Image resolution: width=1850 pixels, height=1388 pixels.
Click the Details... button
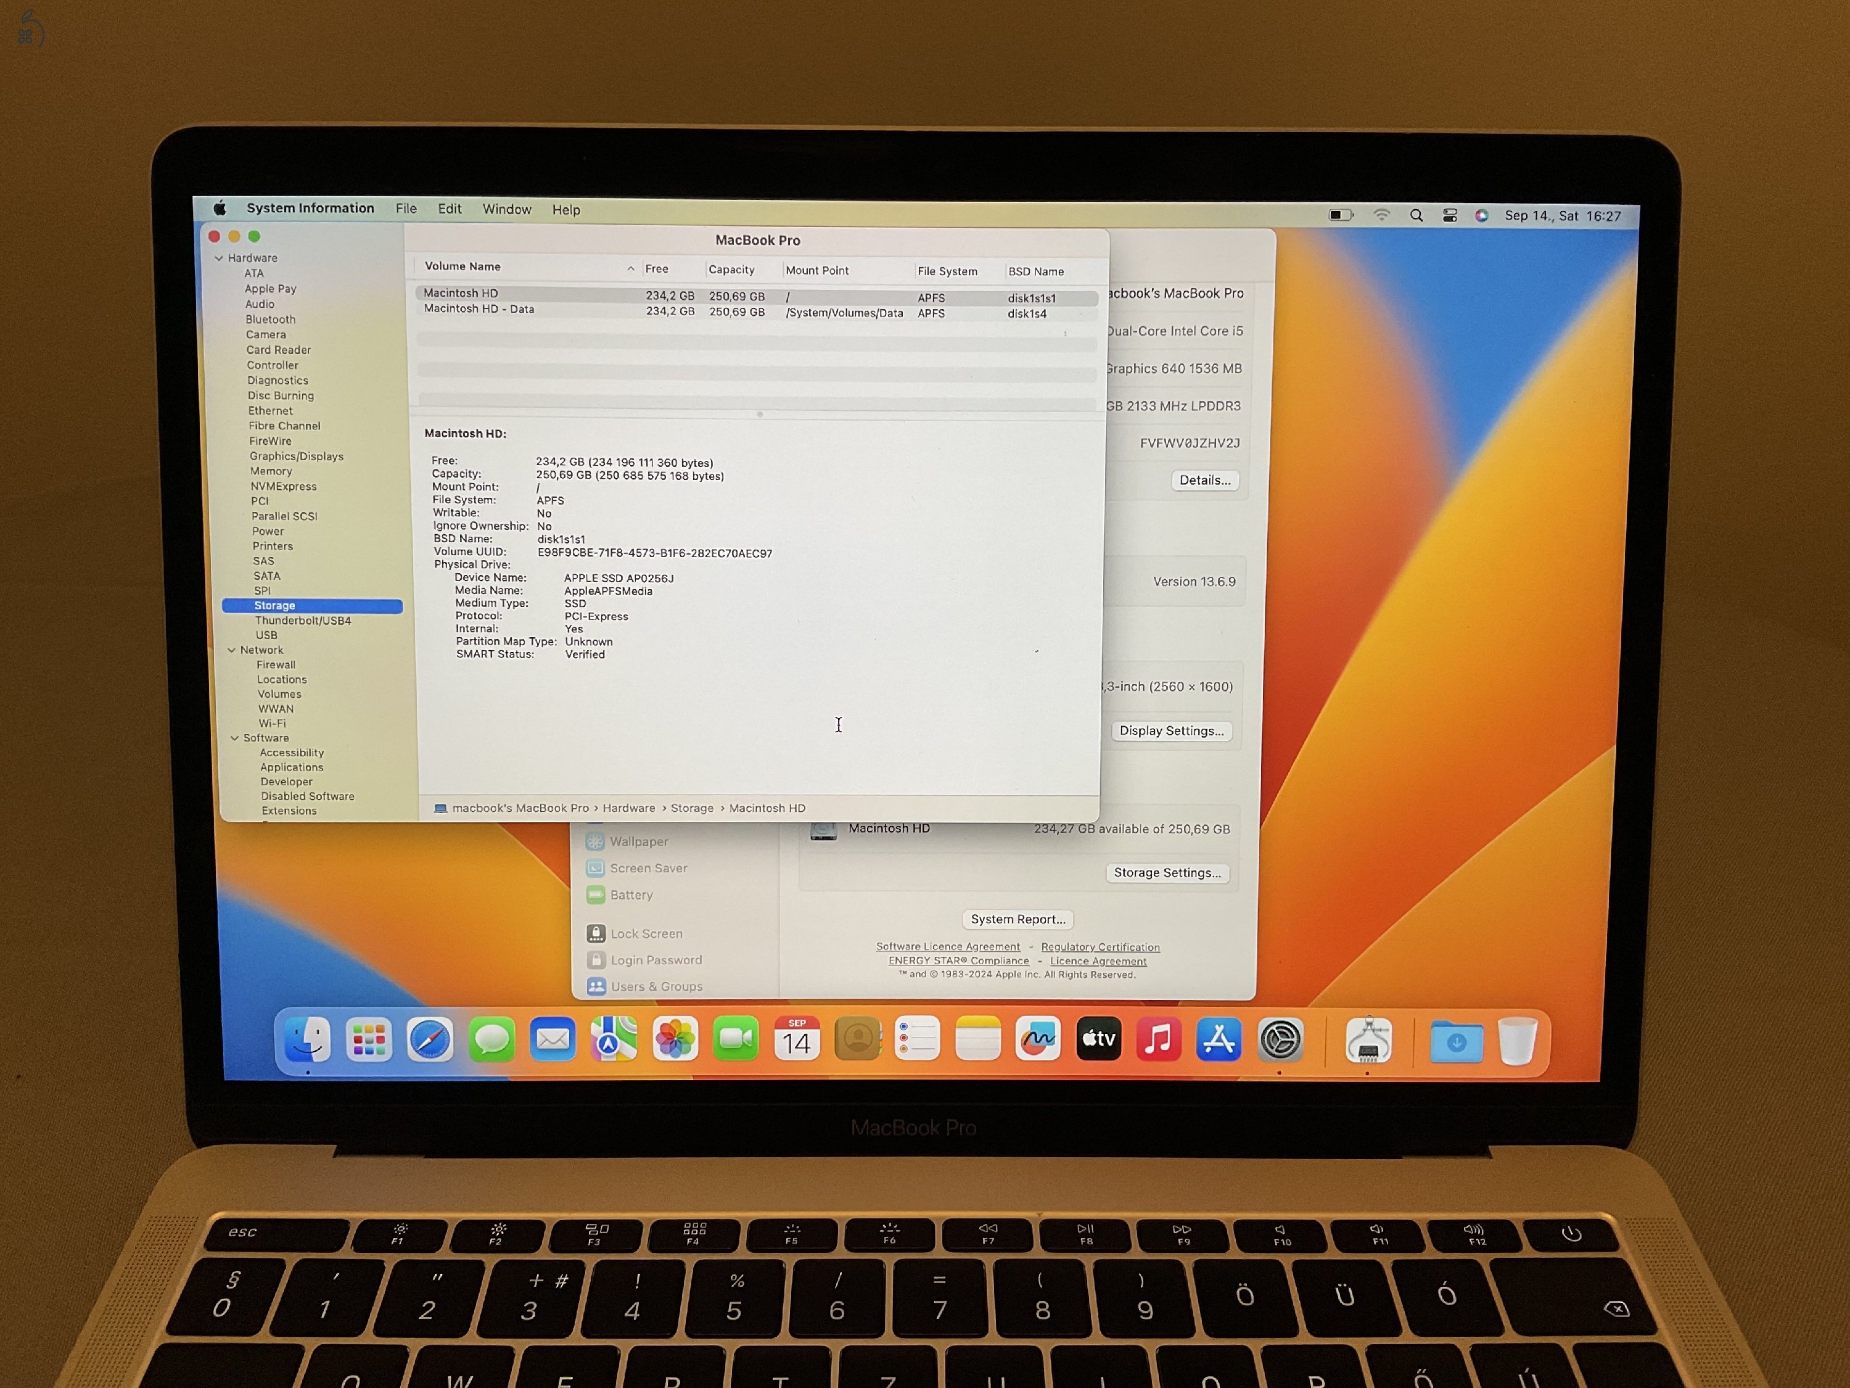(1205, 480)
